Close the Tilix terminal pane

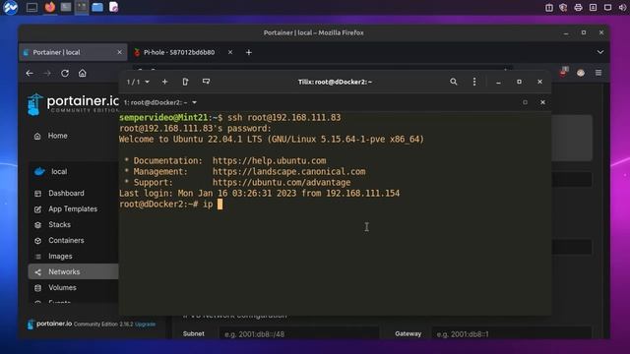click(542, 102)
